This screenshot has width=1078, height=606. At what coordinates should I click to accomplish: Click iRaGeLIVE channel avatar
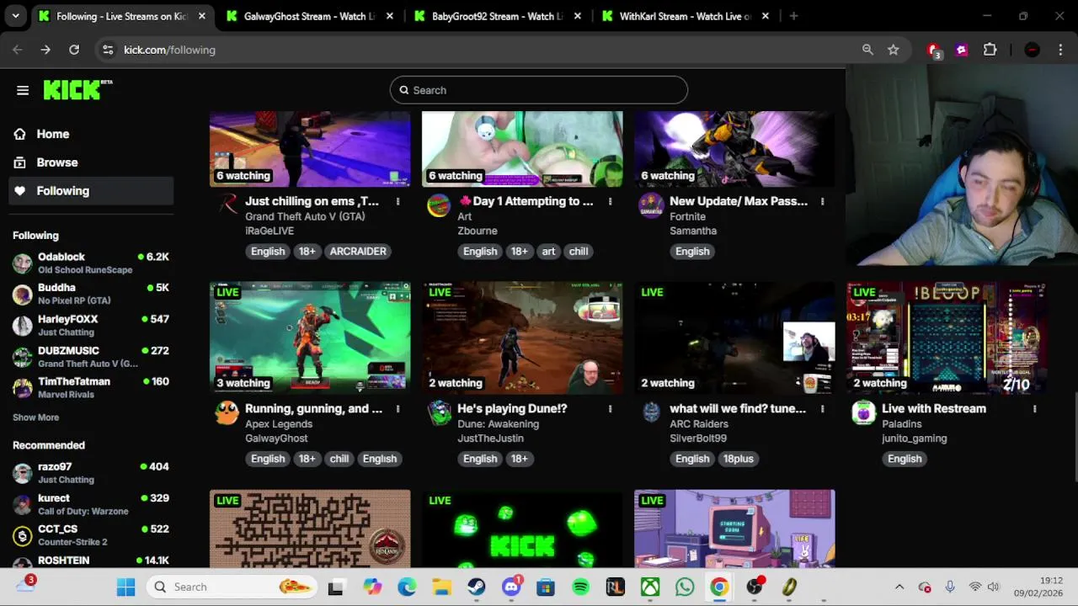coord(227,205)
